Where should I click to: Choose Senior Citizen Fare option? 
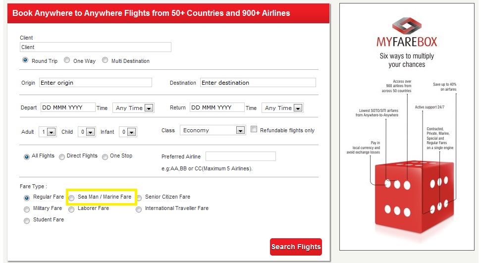pos(139,198)
